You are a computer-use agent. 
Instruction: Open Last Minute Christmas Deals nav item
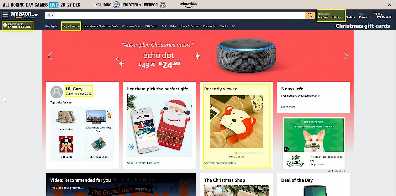(101, 26)
